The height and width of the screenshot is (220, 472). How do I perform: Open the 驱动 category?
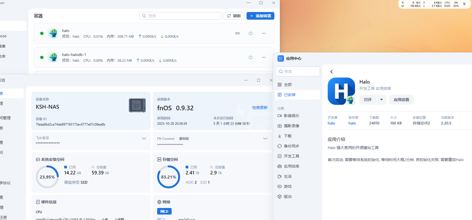(298, 197)
